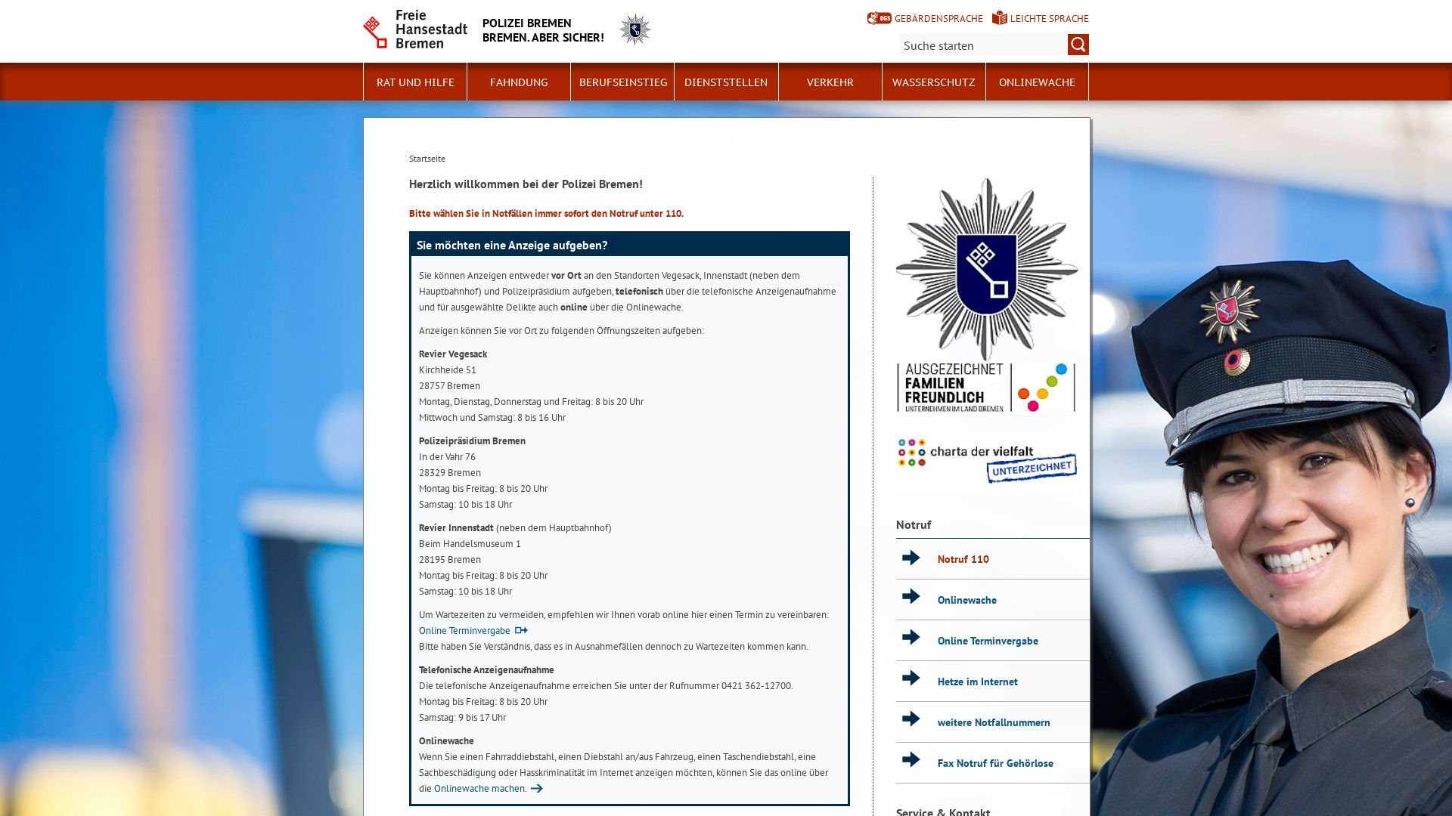This screenshot has height=816, width=1452.
Task: Click the Polizei Bremen. Aber sicher! title
Action: pyautogui.click(x=543, y=30)
